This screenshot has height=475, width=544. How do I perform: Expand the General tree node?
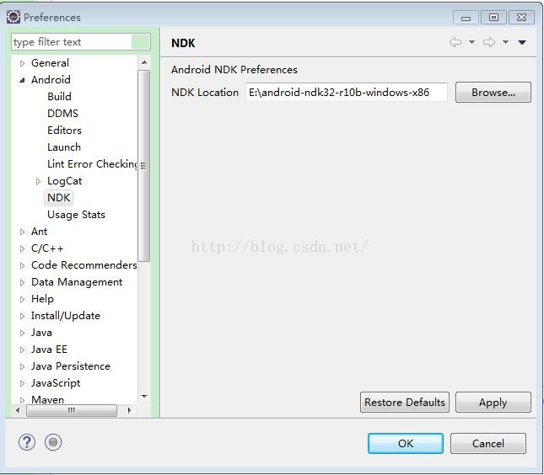tap(23, 63)
